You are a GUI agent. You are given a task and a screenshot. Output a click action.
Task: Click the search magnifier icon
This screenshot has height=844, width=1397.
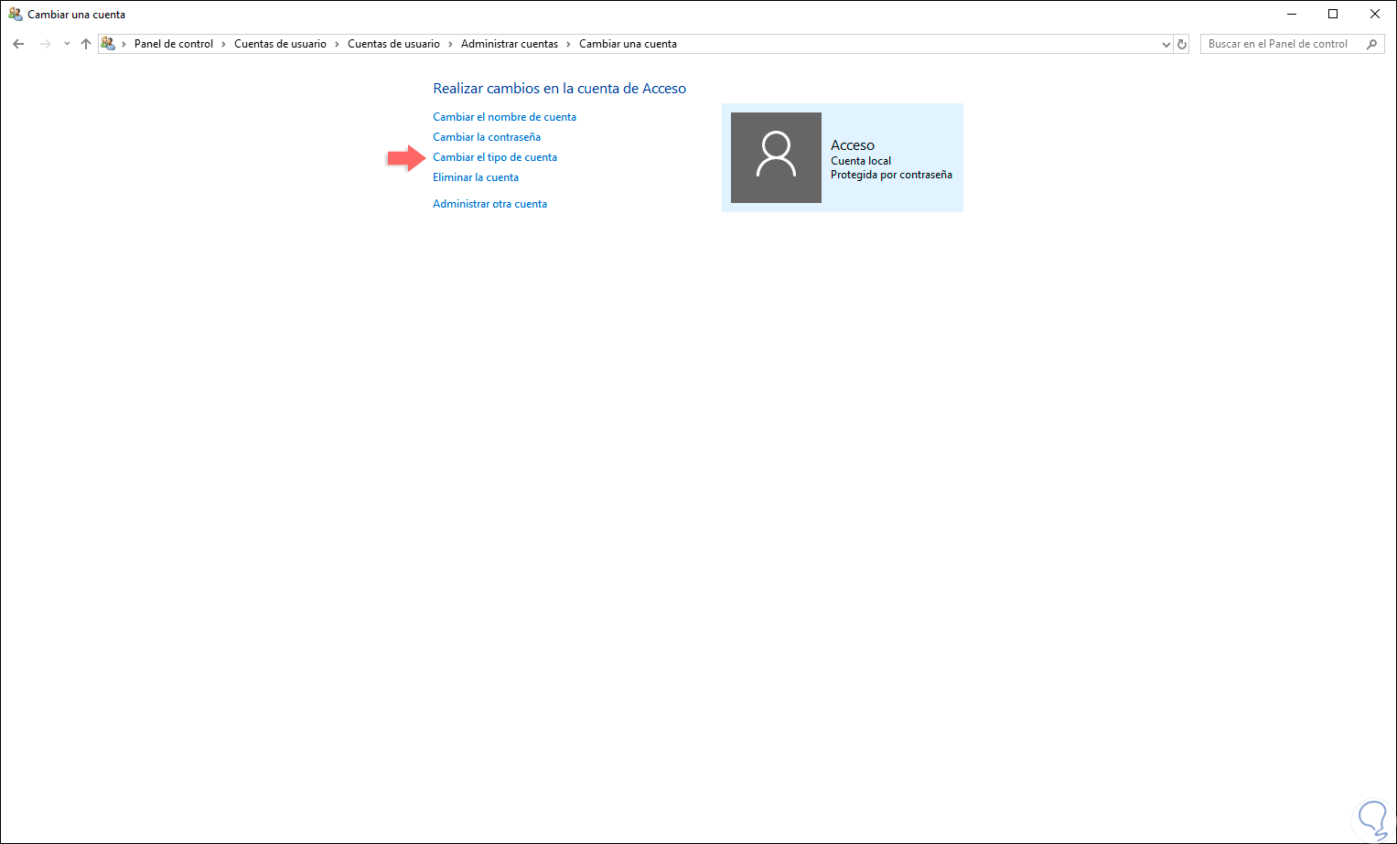pos(1371,44)
